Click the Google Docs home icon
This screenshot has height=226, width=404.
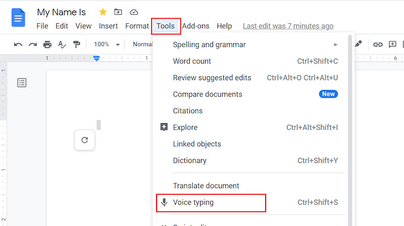click(x=18, y=18)
